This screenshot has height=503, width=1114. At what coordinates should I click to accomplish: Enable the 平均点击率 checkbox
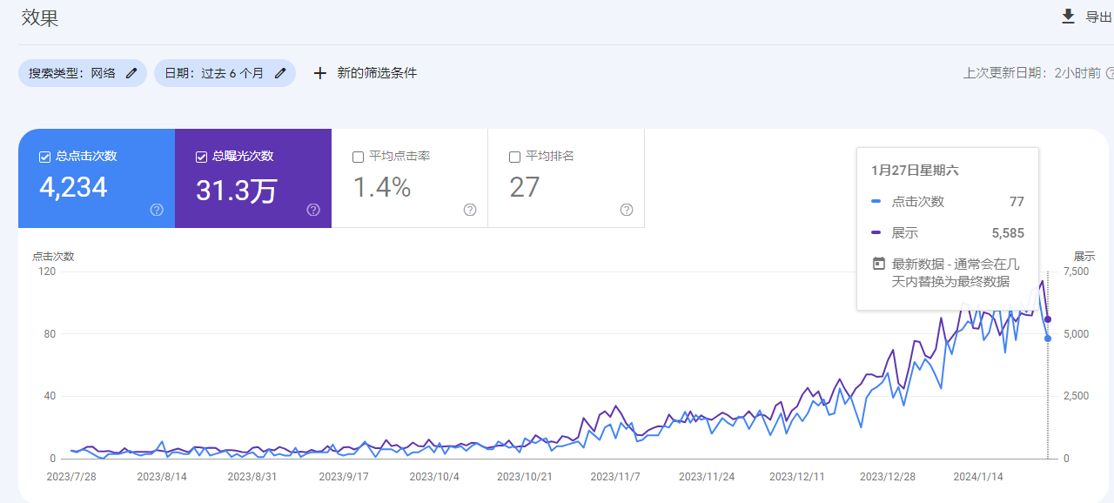358,157
